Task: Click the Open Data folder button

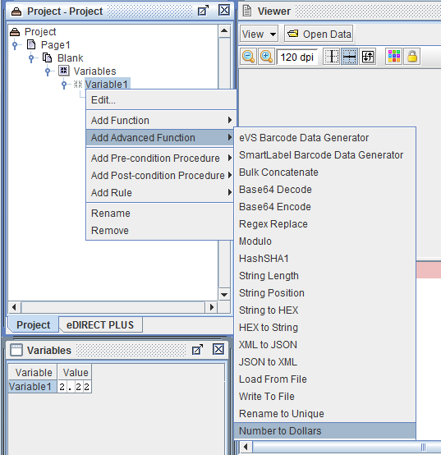Action: click(319, 34)
